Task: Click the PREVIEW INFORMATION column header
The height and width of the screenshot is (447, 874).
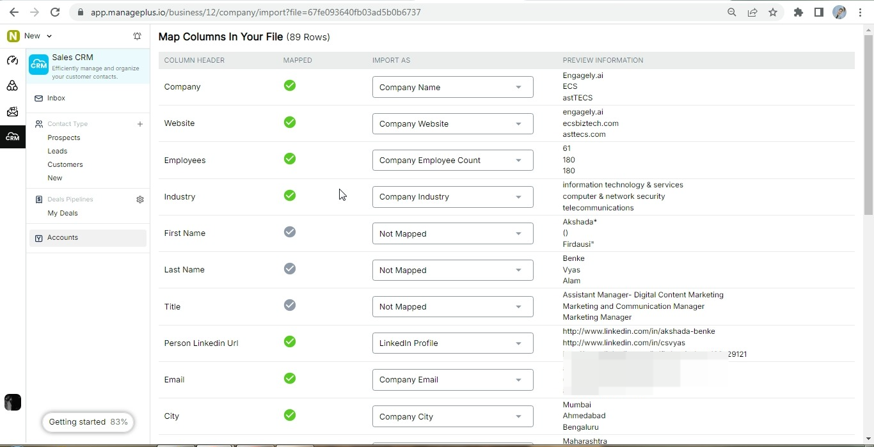Action: (x=603, y=60)
